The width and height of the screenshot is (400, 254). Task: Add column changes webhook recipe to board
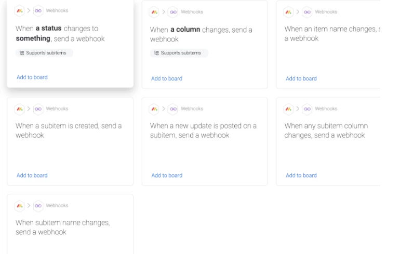point(166,79)
